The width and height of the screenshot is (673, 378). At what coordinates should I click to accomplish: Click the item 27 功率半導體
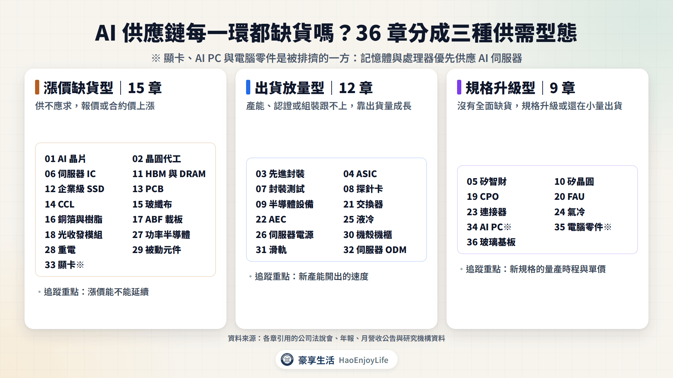click(161, 235)
